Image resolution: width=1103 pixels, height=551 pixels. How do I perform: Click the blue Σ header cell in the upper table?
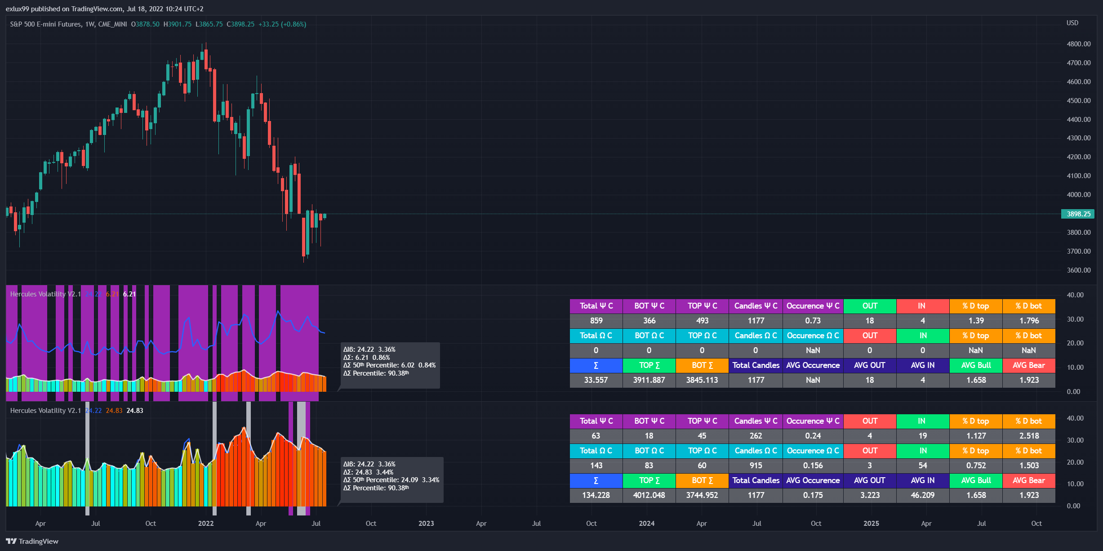point(596,365)
